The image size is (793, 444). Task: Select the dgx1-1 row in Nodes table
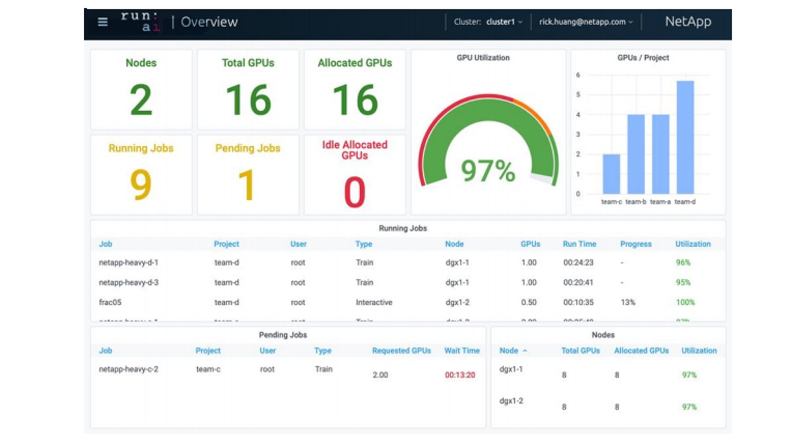(x=608, y=372)
